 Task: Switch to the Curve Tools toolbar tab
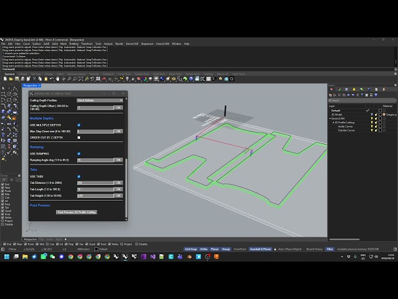[x=124, y=74]
